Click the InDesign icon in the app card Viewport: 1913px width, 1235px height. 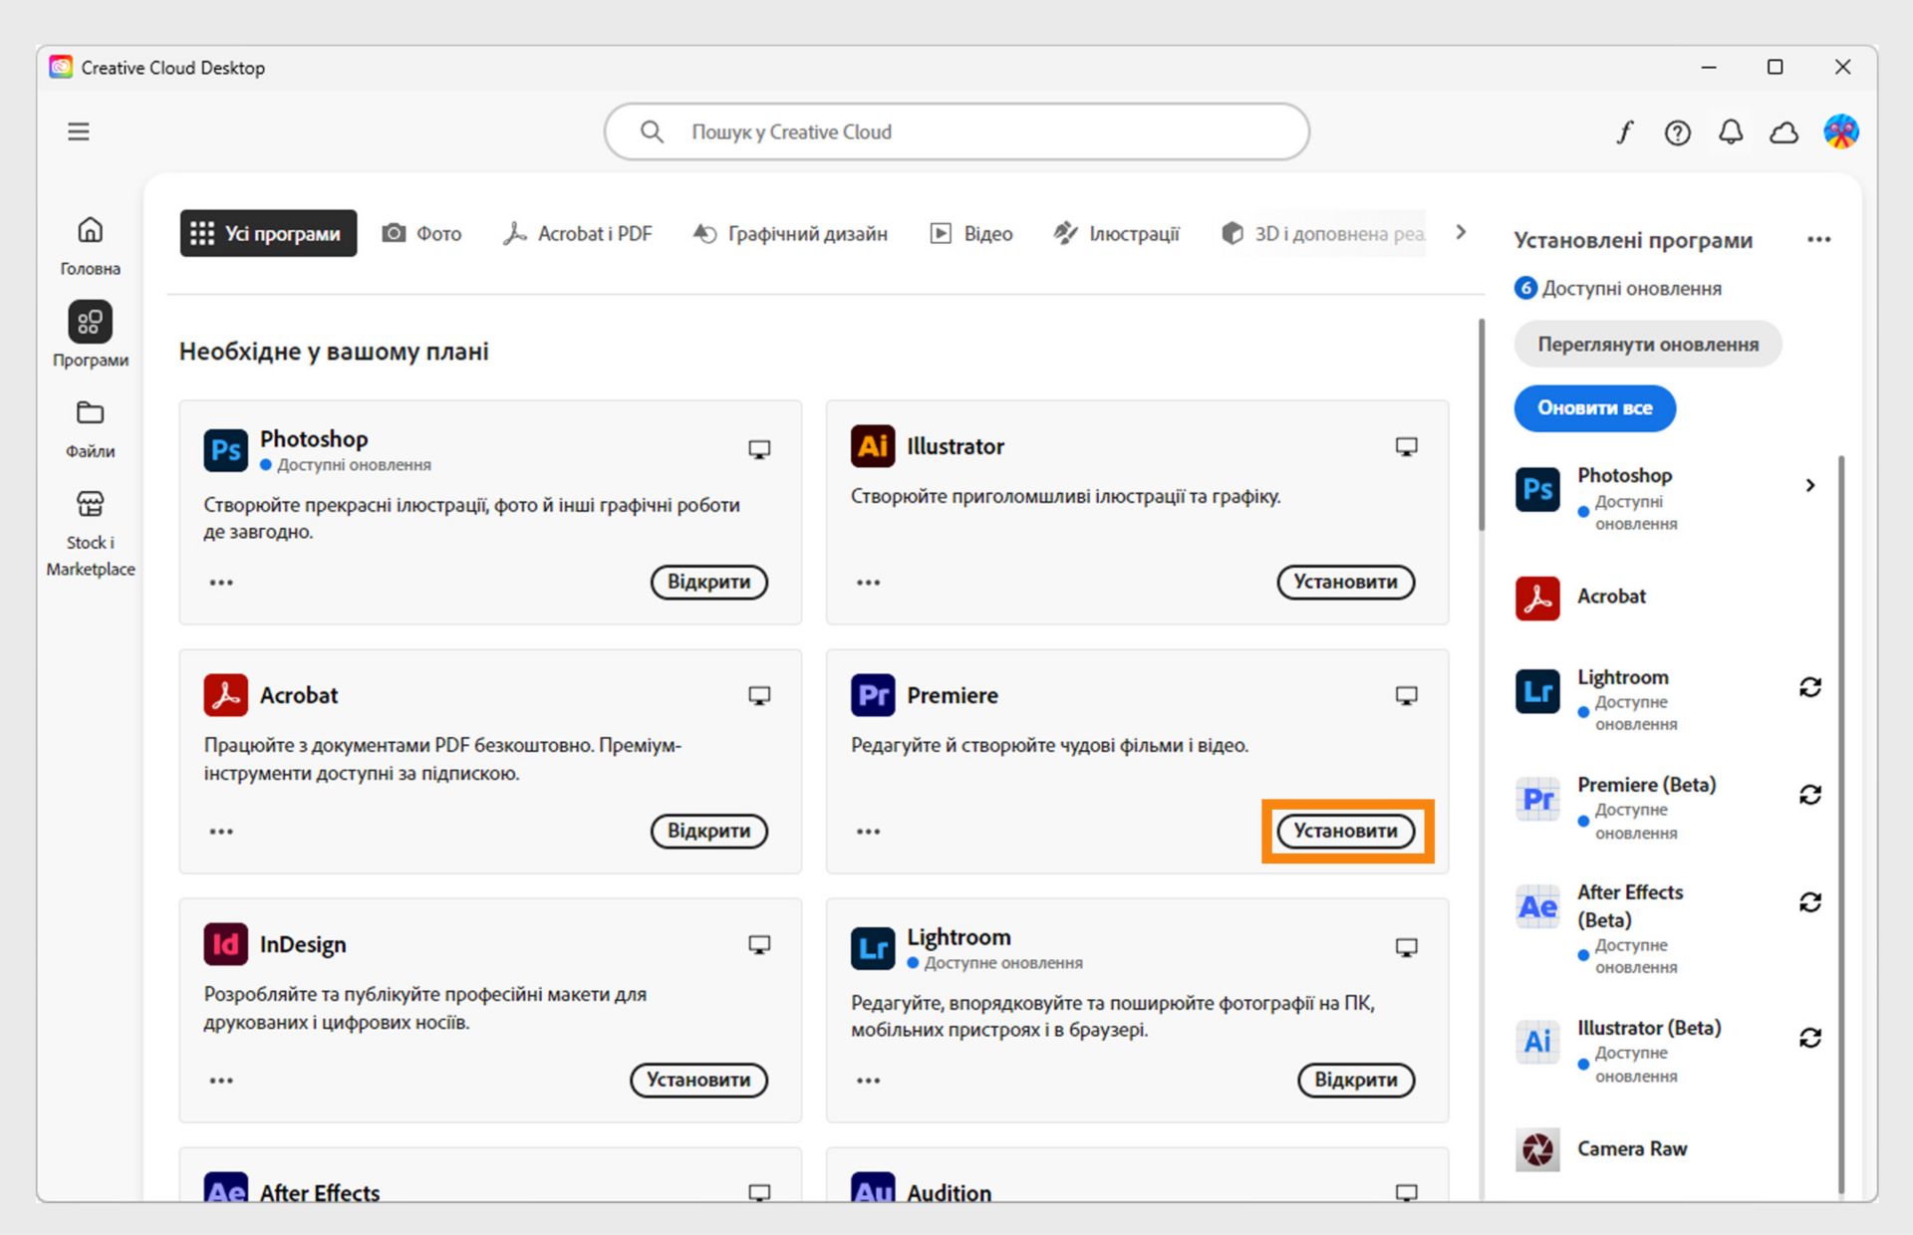click(x=225, y=943)
